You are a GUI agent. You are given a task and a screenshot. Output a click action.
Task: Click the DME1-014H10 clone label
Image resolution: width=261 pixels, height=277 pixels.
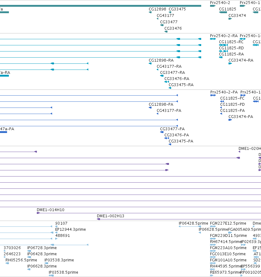click(x=50, y=210)
